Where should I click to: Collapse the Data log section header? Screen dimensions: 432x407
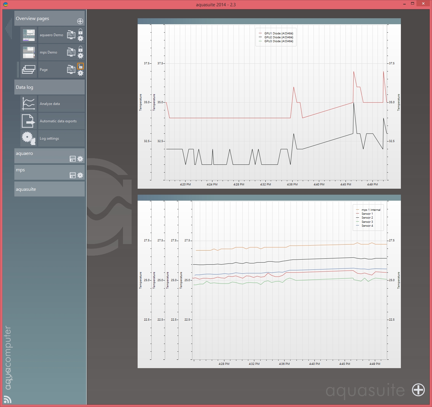pos(49,87)
